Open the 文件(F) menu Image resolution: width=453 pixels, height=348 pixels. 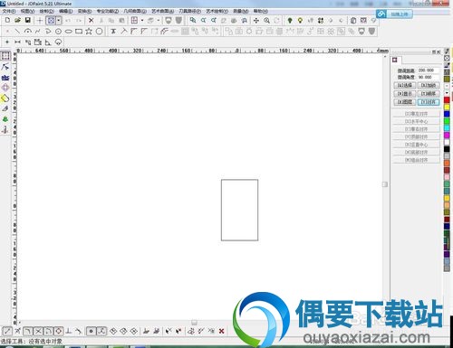[x=9, y=11]
